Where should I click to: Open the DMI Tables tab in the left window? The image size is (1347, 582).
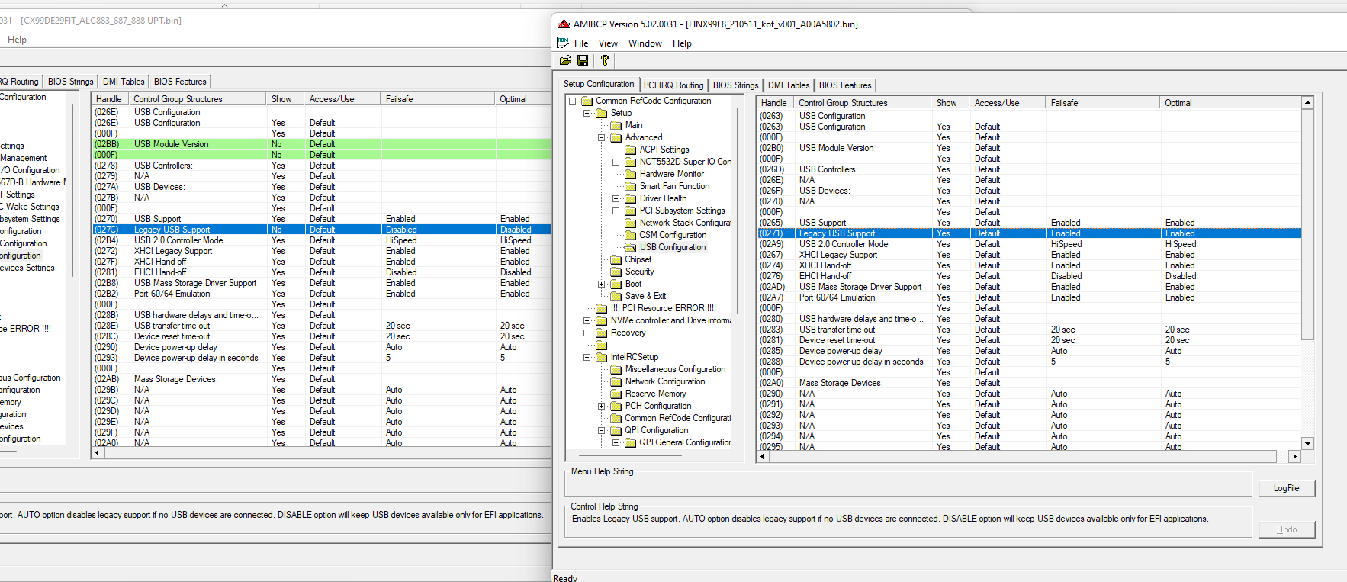pos(124,82)
